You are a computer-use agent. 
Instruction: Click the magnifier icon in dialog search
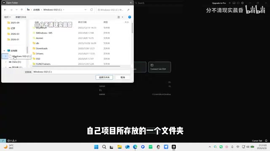[x=128, y=10]
